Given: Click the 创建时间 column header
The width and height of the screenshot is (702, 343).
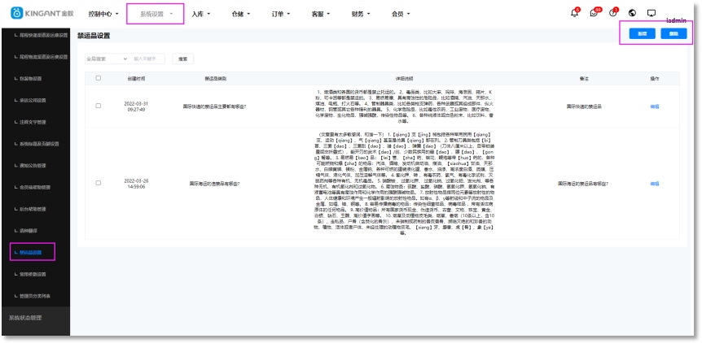Looking at the screenshot, I should 136,79.
